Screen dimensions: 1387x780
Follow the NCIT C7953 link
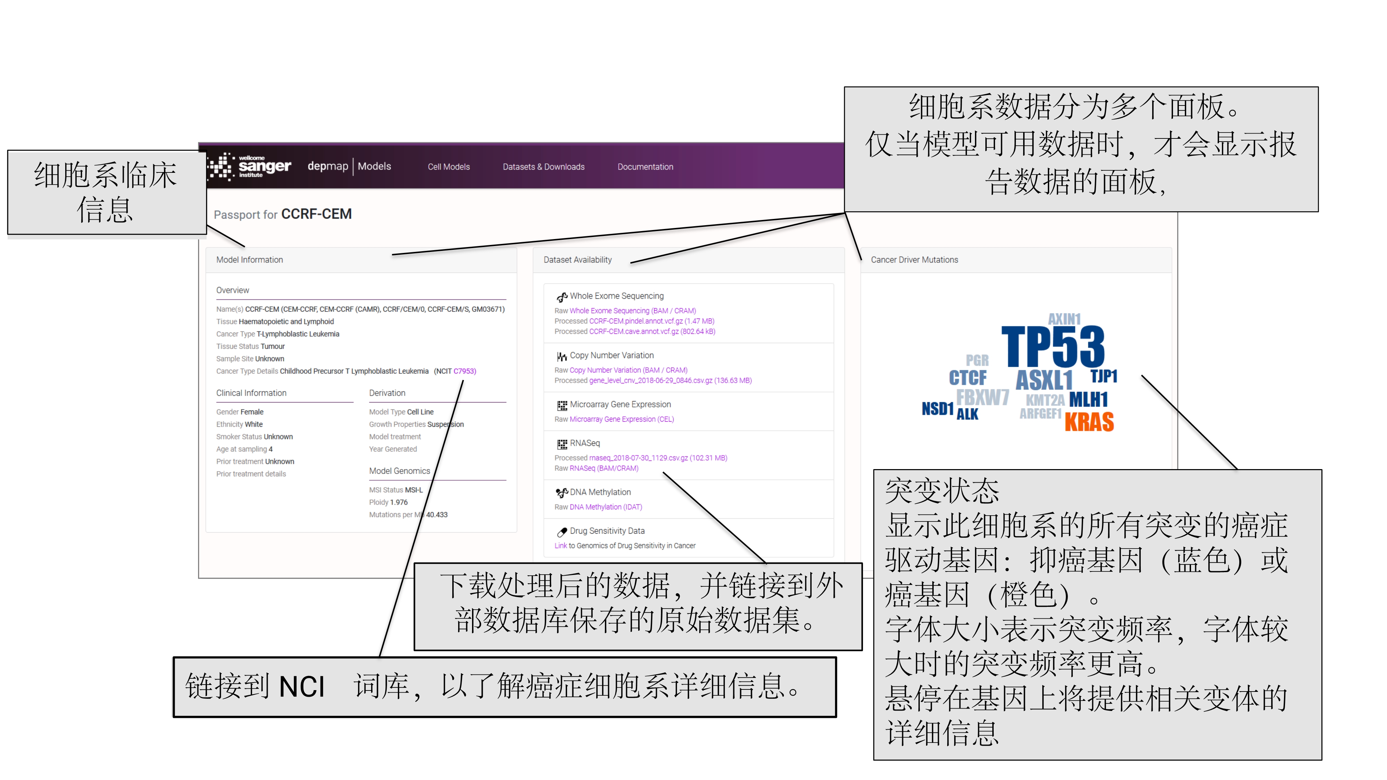pos(464,371)
